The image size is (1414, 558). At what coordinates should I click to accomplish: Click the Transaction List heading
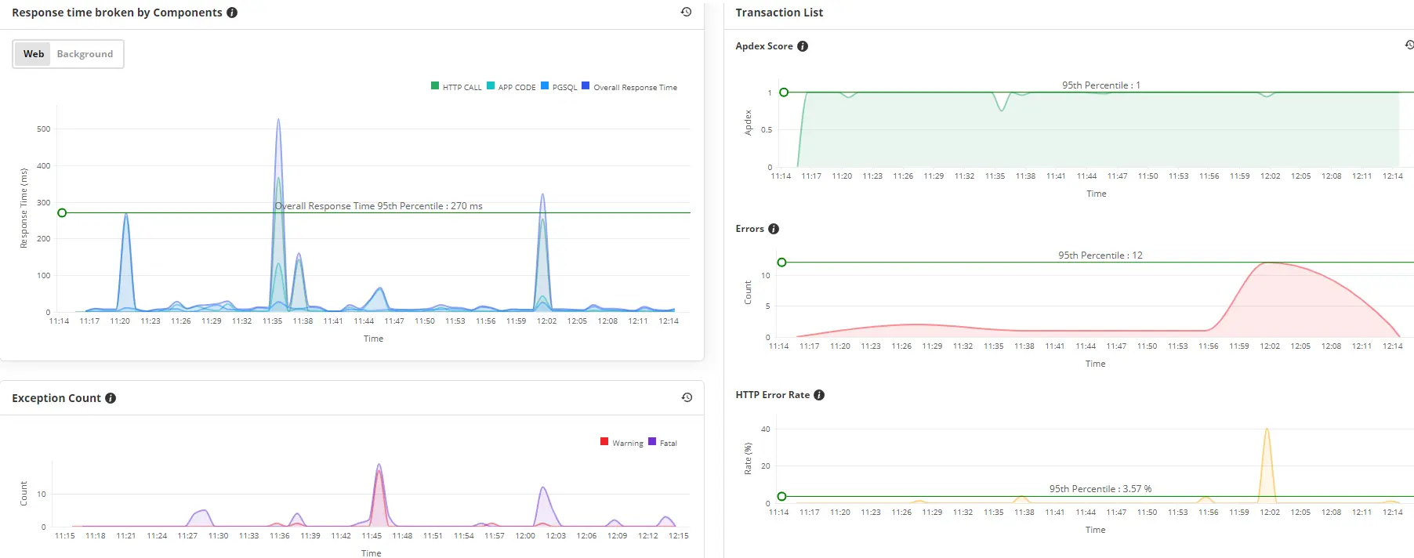[x=779, y=13]
